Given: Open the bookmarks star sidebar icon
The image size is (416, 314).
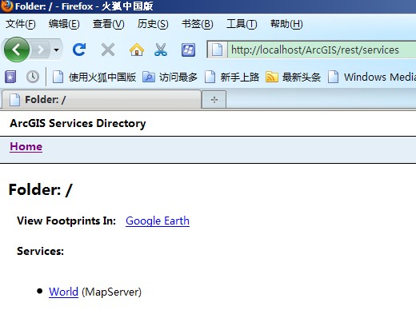Looking at the screenshot, I should pos(10,77).
